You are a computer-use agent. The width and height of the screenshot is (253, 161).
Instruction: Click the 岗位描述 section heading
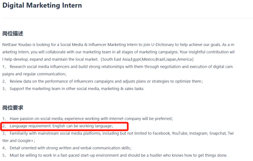[13, 33]
